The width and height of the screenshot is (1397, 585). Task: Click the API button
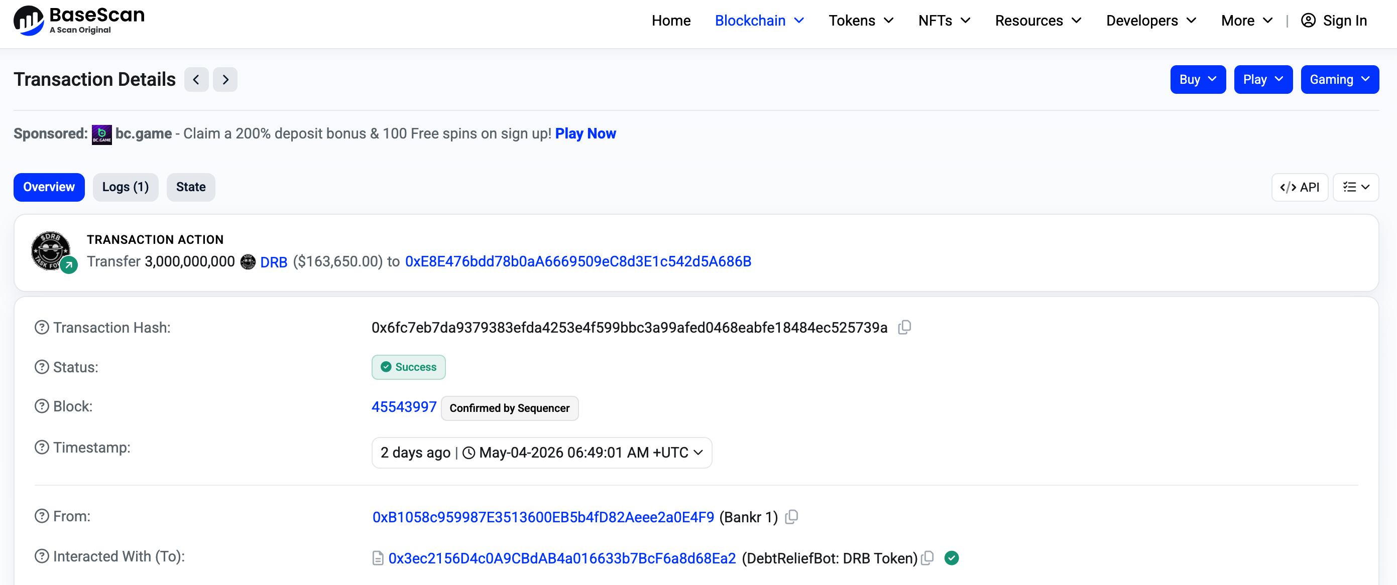click(1300, 187)
